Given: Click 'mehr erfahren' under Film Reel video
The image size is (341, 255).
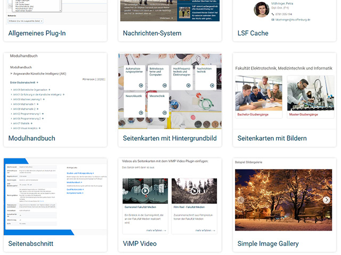Looking at the screenshot, I should coord(205,231).
